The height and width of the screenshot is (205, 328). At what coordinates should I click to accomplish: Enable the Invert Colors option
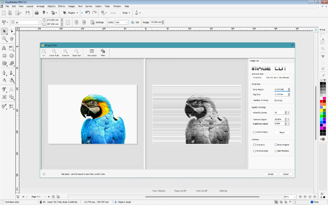point(254,132)
